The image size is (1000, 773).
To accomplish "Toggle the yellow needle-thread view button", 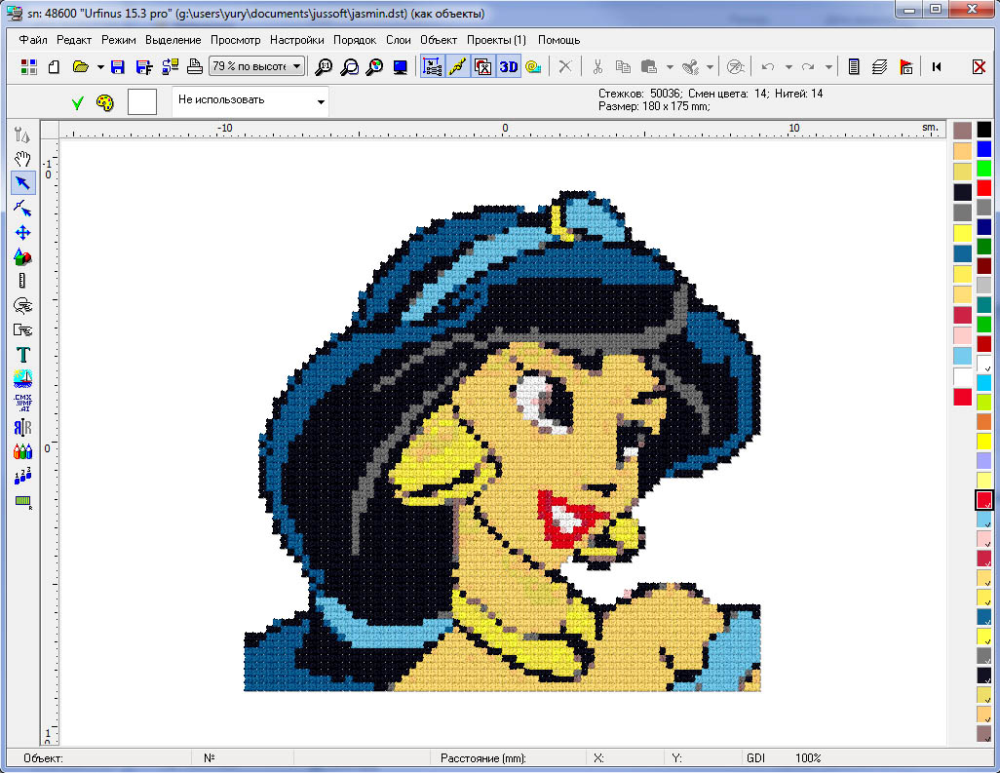I will (x=457, y=66).
